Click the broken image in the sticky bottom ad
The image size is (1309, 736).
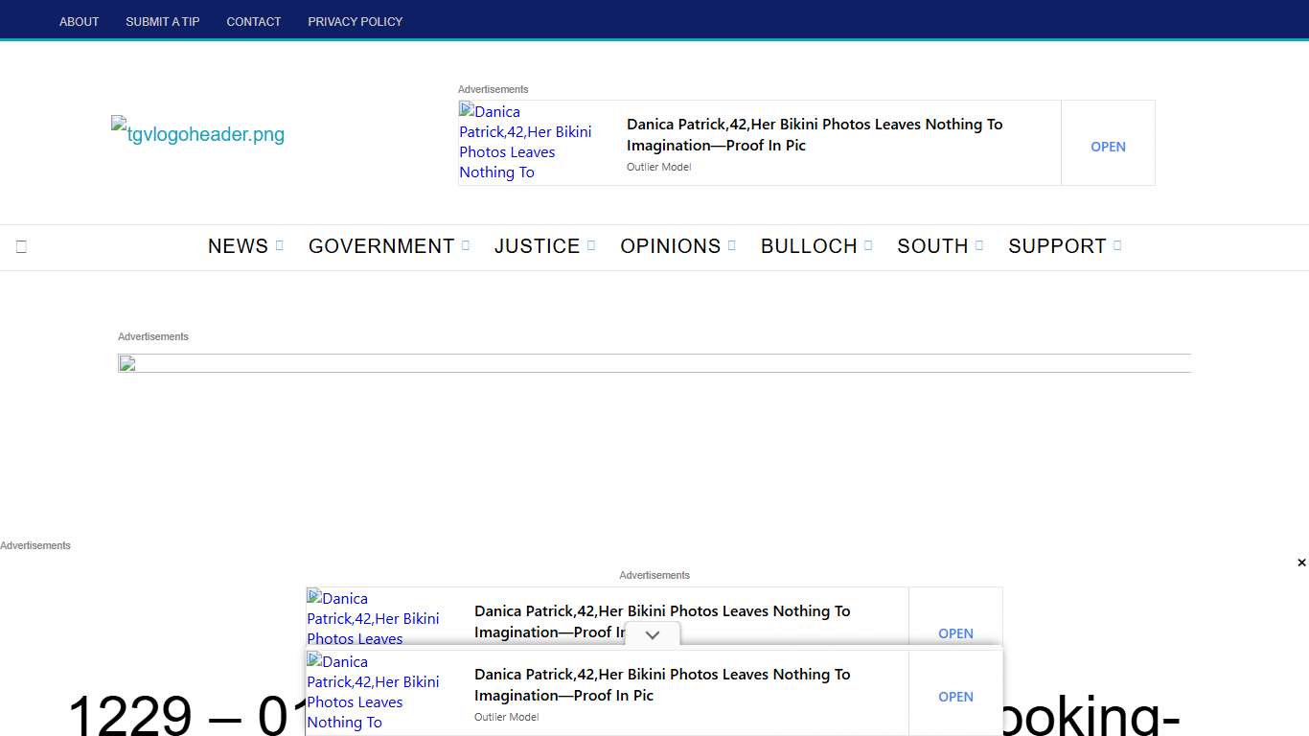(x=373, y=692)
